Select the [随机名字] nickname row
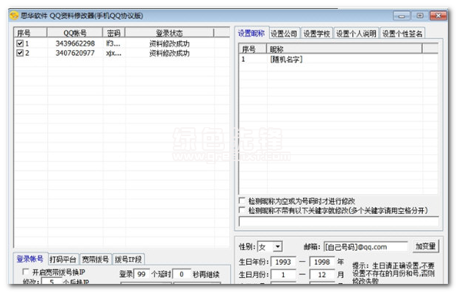 coord(338,60)
